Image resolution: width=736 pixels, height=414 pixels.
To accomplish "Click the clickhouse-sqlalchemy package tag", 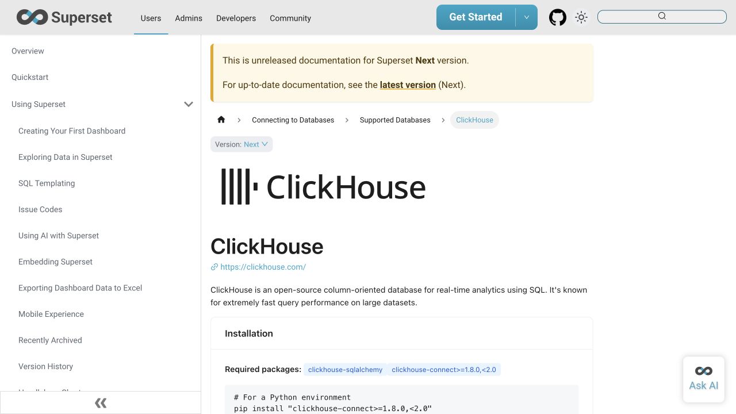I will pyautogui.click(x=345, y=370).
